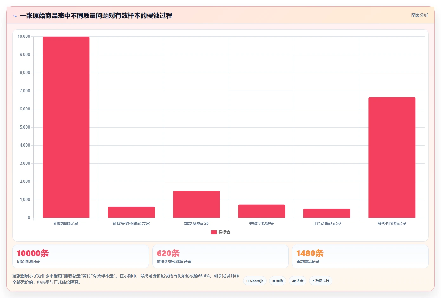Click the 最终可分析记录 bar
This screenshot has width=441, height=298.
pos(392,157)
